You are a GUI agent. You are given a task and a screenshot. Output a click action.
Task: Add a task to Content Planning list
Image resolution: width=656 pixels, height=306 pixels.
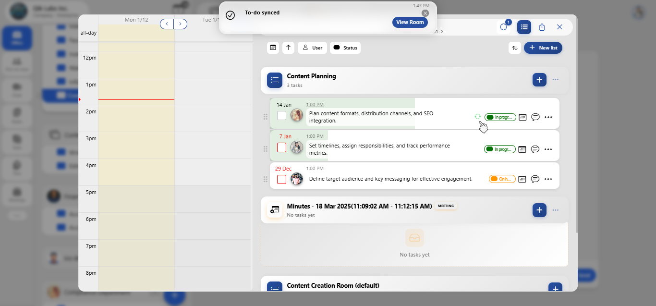point(539,80)
